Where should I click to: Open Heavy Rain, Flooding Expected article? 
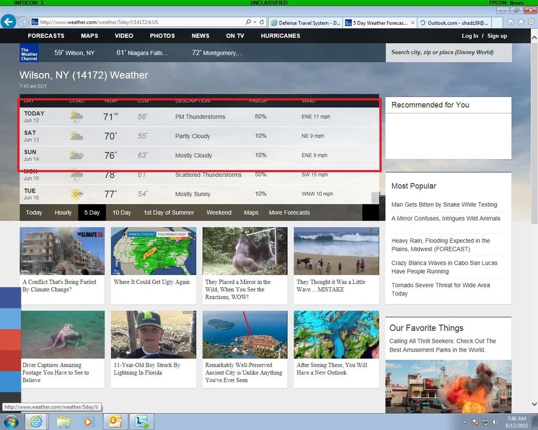(x=441, y=245)
